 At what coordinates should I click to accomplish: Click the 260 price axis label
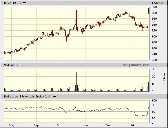pos(154,48)
